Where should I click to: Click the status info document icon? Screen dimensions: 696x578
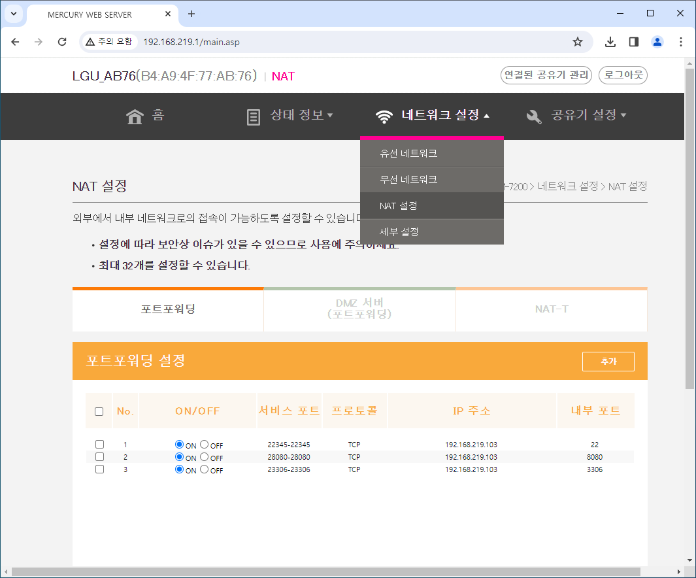[253, 118]
